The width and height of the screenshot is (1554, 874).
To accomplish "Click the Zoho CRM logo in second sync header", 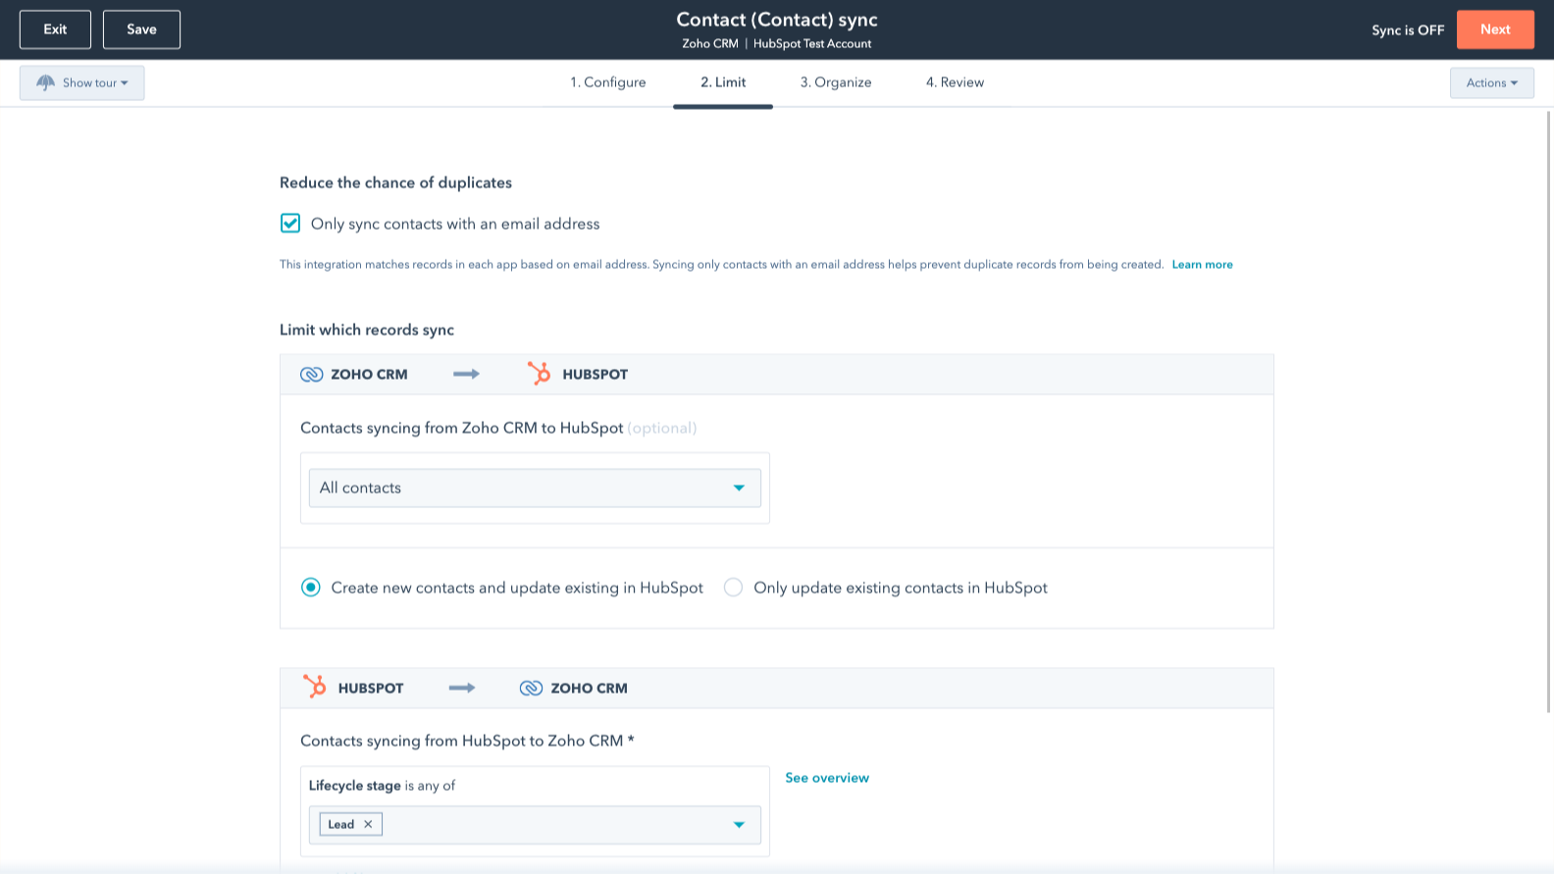I will [531, 689].
